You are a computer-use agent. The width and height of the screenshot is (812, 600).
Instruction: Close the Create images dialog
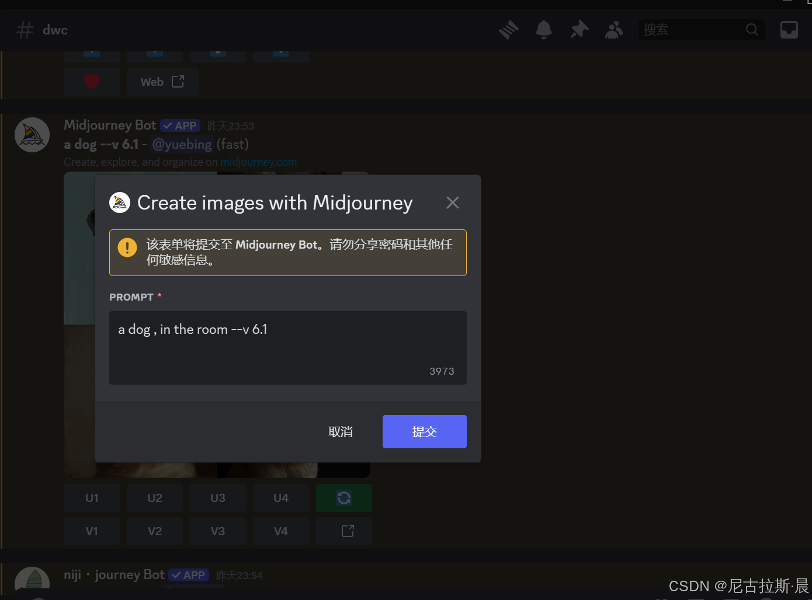452,203
